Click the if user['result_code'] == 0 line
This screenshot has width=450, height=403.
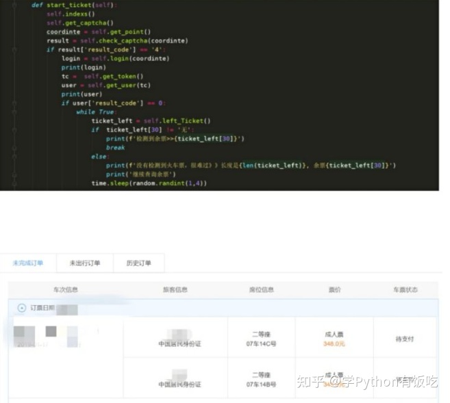[x=114, y=103]
